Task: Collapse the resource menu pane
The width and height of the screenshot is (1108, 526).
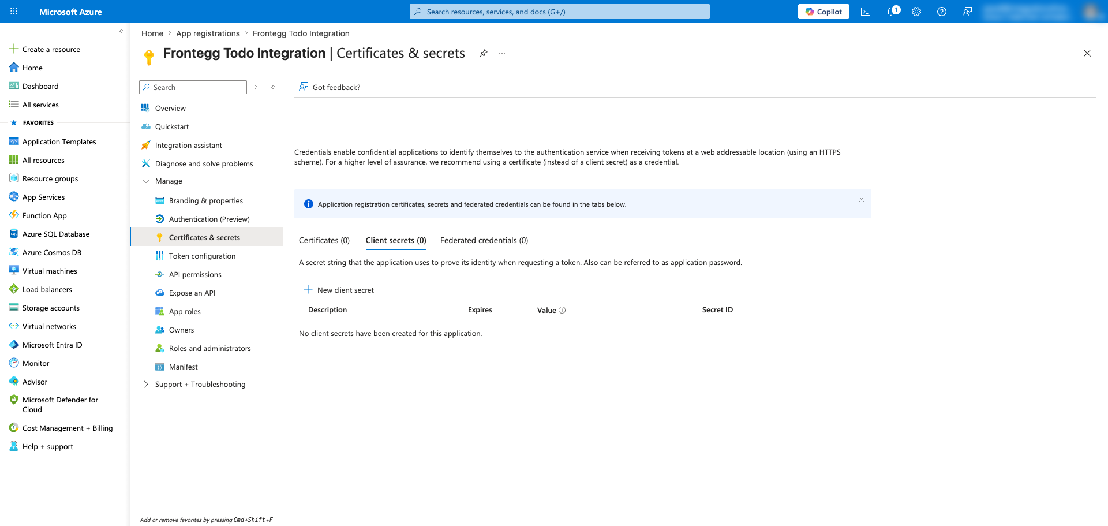Action: point(274,87)
